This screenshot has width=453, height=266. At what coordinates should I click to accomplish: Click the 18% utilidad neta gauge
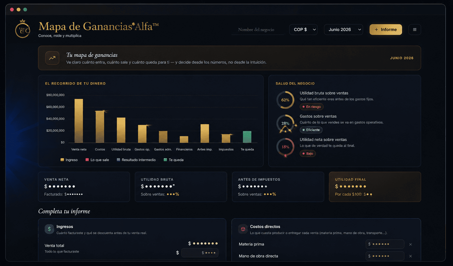pyautogui.click(x=285, y=147)
